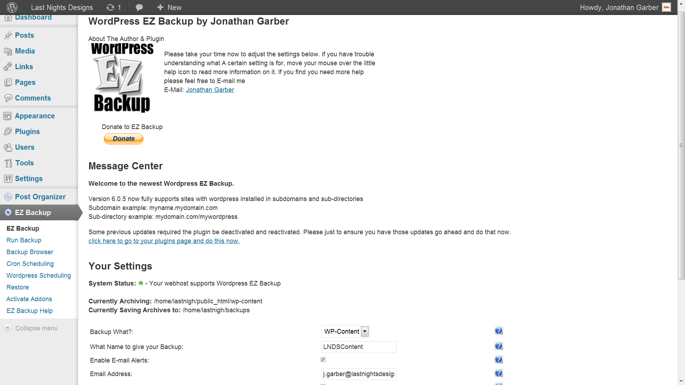This screenshot has width=685, height=385.
Task: Click the Collapse menu arrow icon
Action: tap(7, 328)
